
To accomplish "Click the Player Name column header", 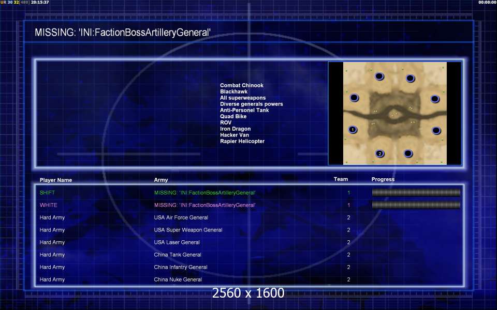I will click(x=56, y=180).
